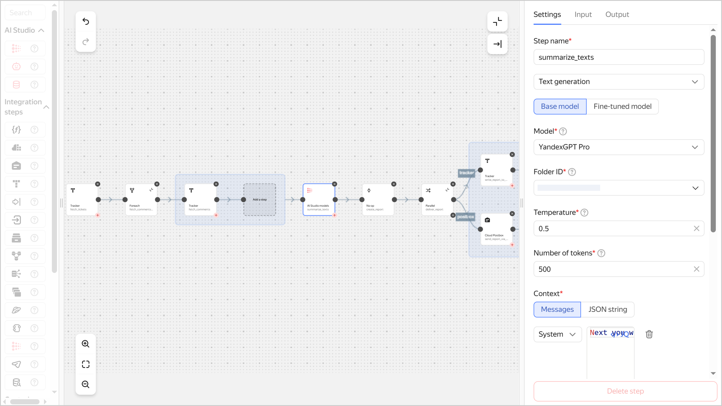The height and width of the screenshot is (406, 722).
Task: Select the Tracker integration icon in sidebar
Action: (16, 184)
